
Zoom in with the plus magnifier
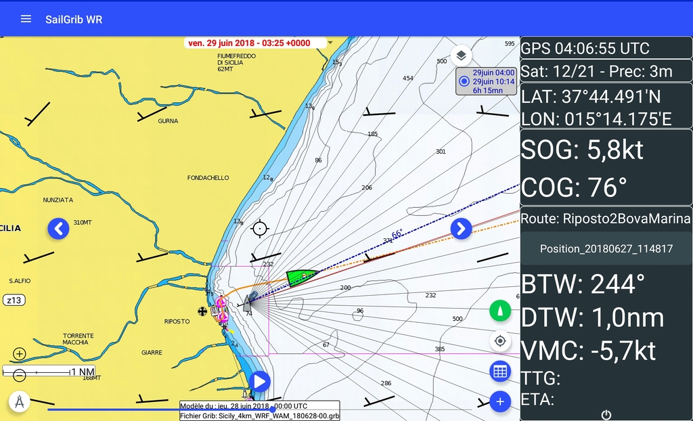coord(20,354)
